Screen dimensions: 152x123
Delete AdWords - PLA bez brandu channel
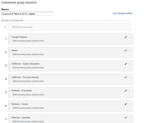click(130, 77)
